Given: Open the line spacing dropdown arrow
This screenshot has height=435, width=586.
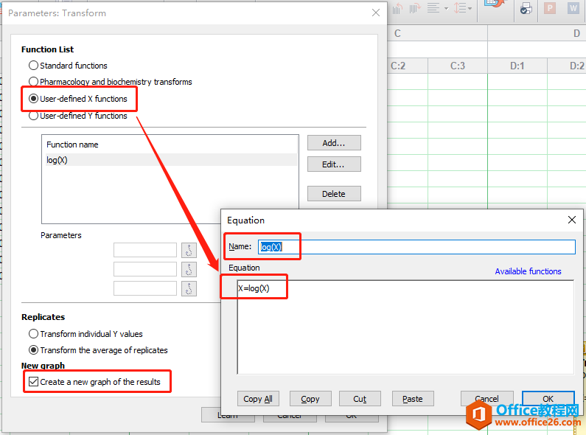Looking at the screenshot, I should coord(470,9).
